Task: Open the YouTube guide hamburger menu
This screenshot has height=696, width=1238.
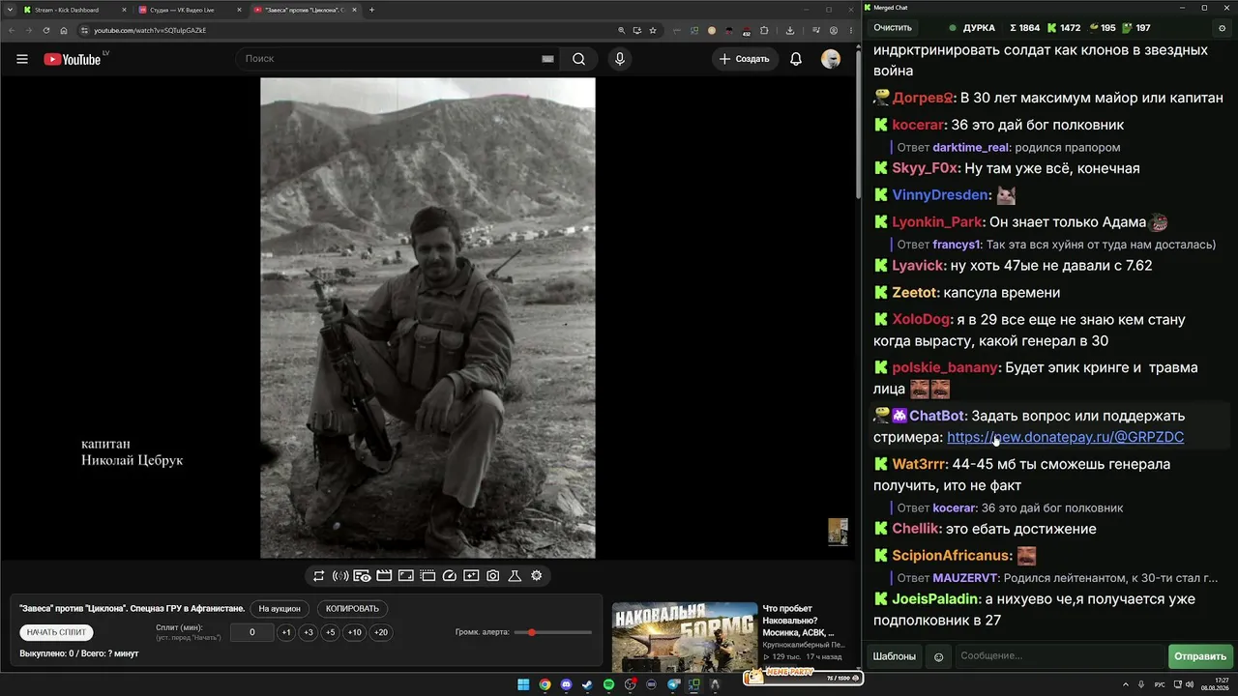Action: click(x=22, y=59)
